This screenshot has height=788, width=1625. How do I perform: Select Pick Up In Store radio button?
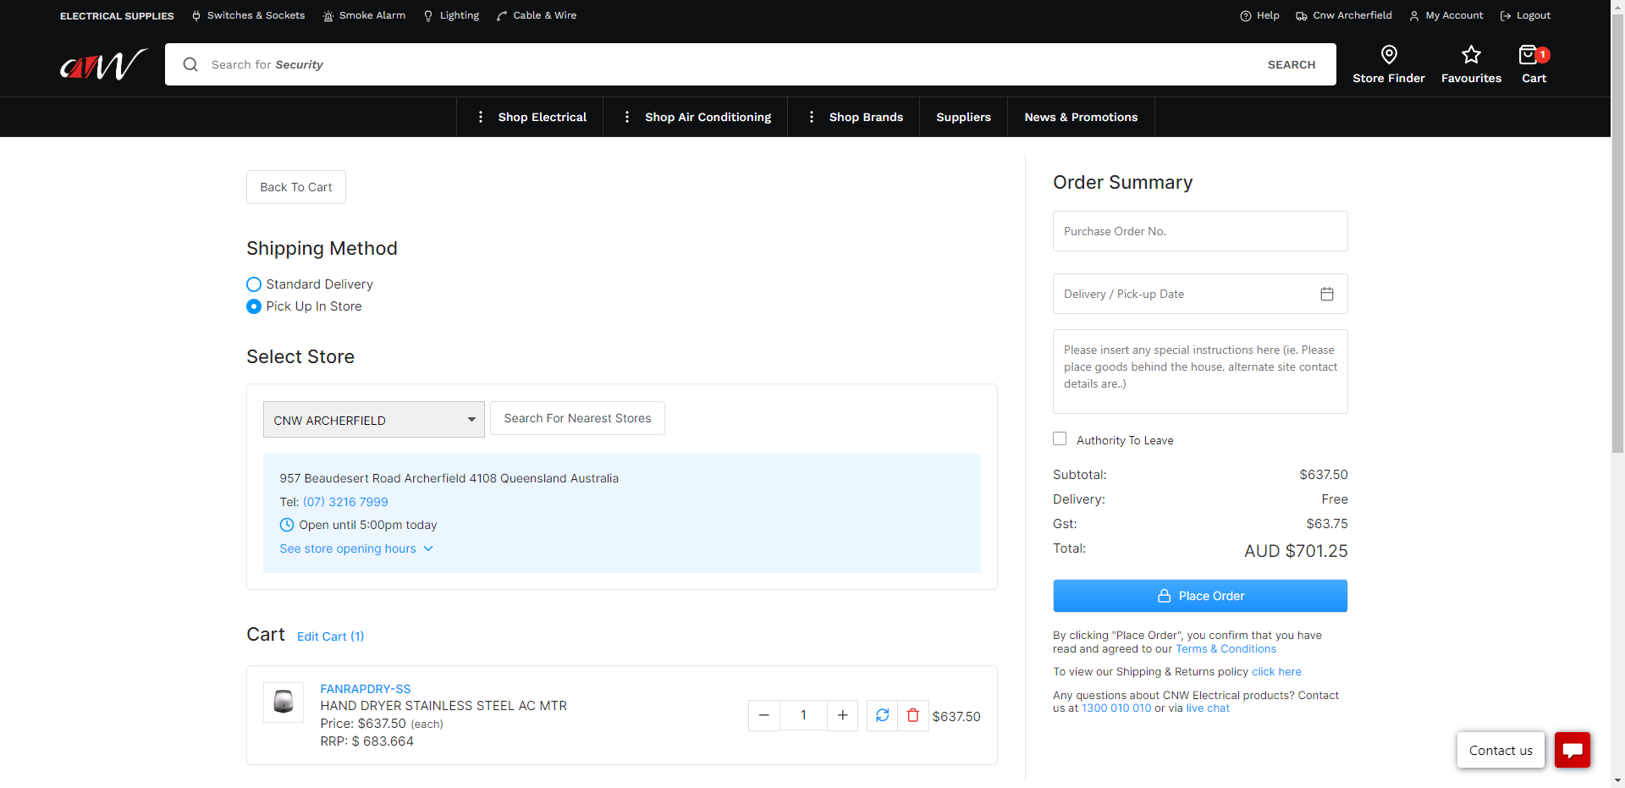[254, 306]
